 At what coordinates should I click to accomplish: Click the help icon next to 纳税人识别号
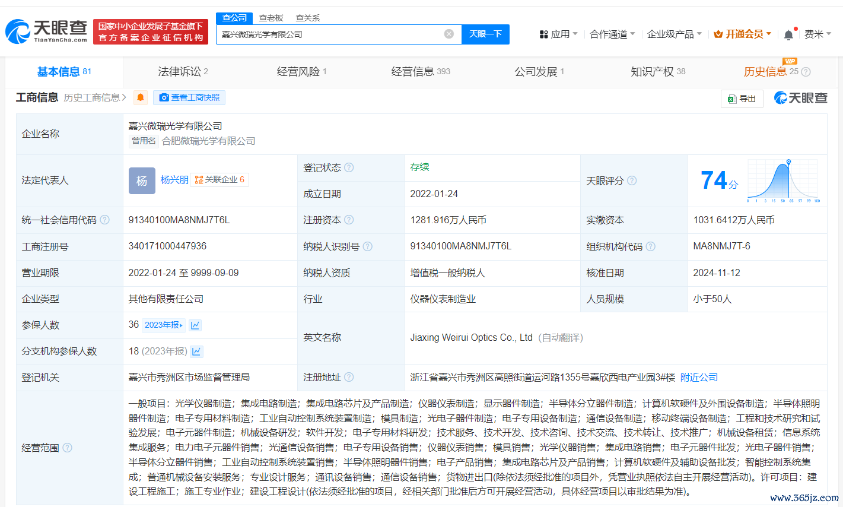point(368,246)
